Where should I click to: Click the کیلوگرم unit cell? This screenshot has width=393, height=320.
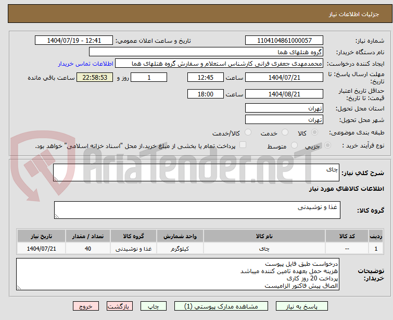180,249
